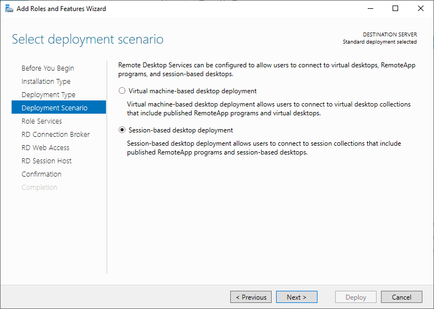The width and height of the screenshot is (434, 309).
Task: Cancel the Add Roles wizard
Action: [x=401, y=297]
